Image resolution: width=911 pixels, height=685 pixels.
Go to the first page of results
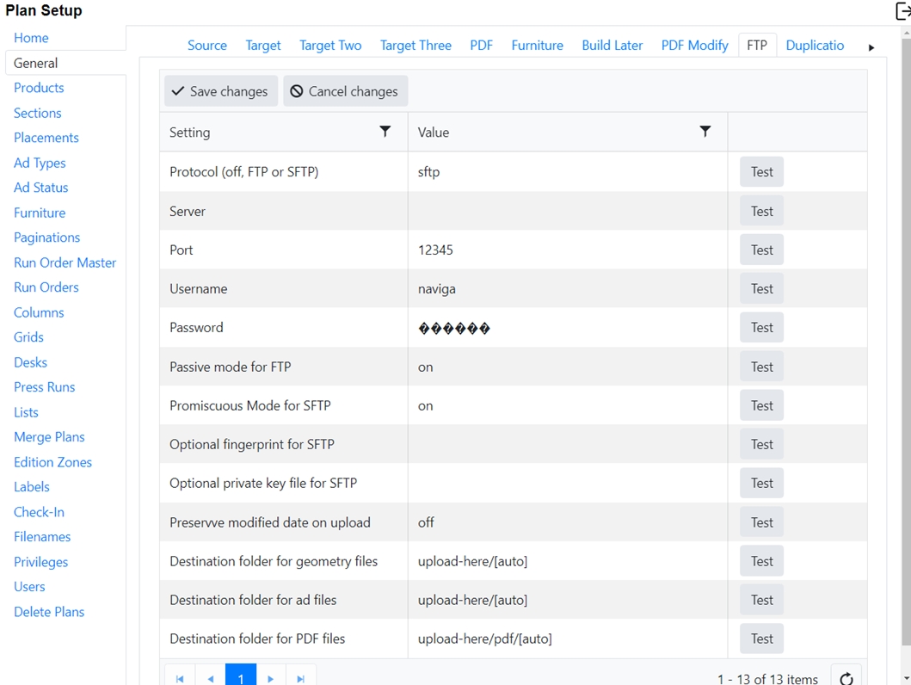[x=180, y=678]
